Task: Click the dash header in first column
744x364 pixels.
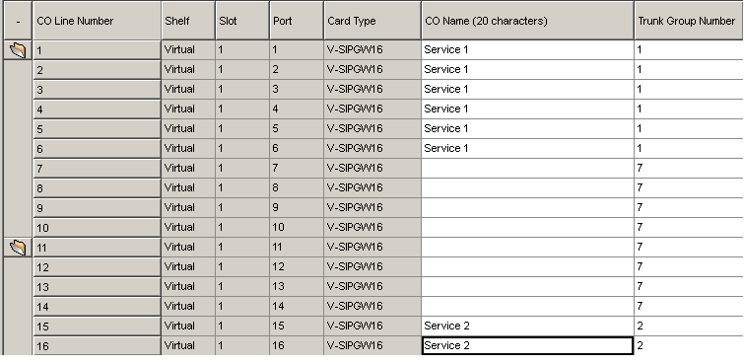Action: pyautogui.click(x=18, y=21)
